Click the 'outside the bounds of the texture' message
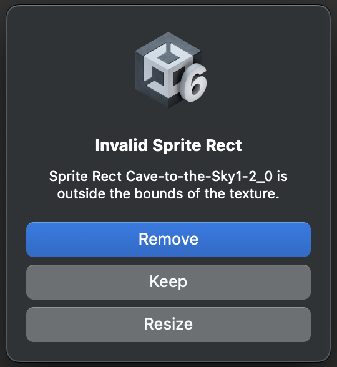The width and height of the screenshot is (337, 367). [168, 193]
